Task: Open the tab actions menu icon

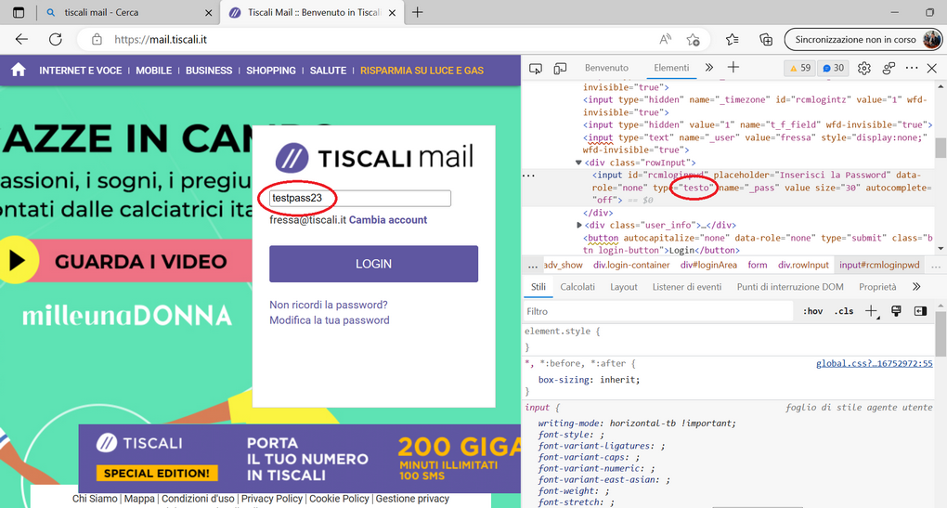Action: 19,12
